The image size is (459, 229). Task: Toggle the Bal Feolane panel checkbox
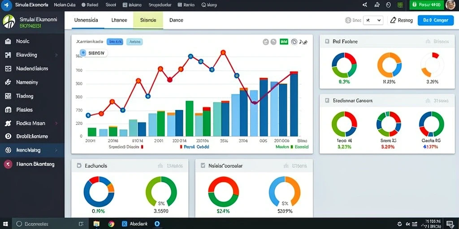(327, 42)
